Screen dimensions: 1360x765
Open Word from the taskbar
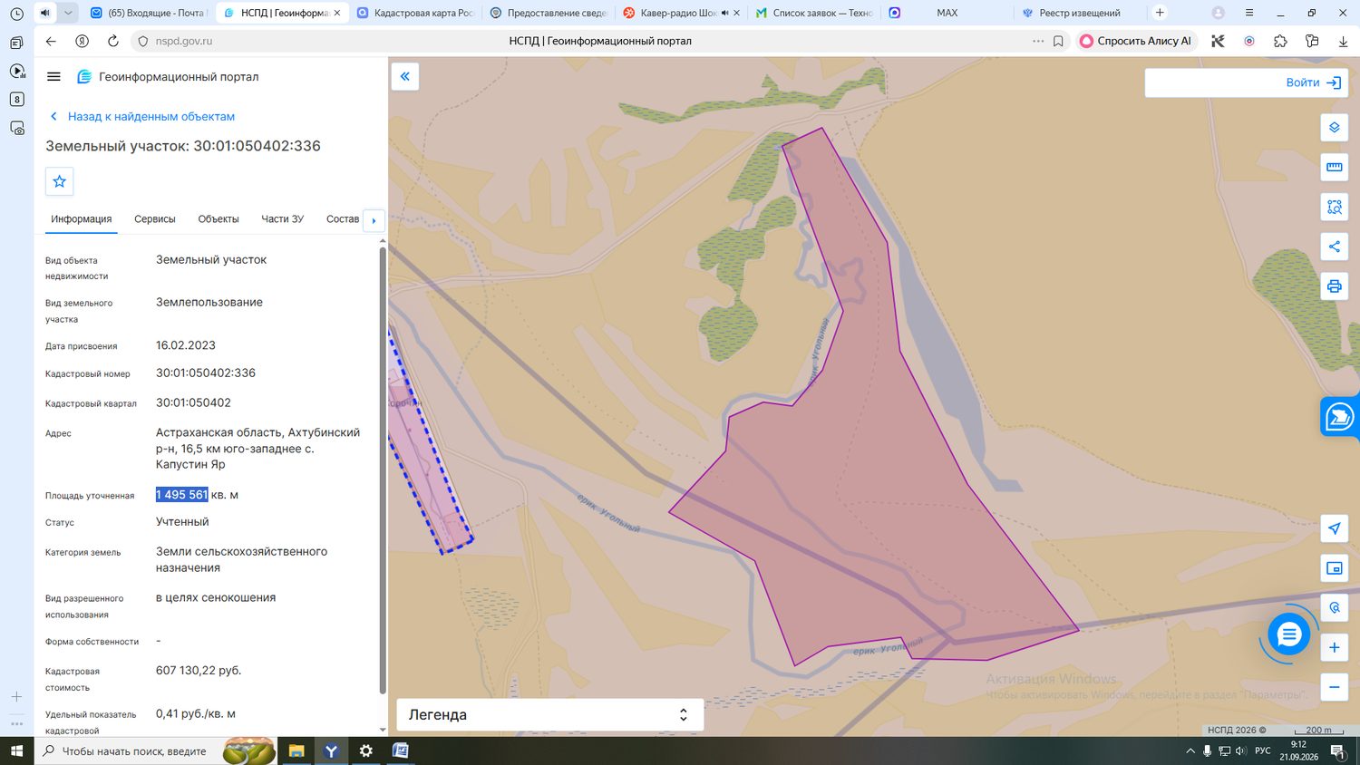(x=401, y=750)
